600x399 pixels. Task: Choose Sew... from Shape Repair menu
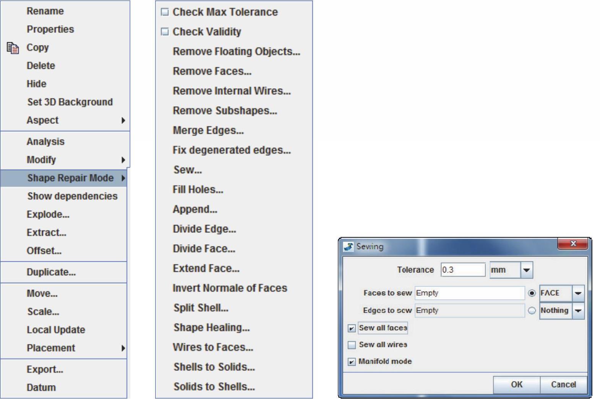coord(187,170)
